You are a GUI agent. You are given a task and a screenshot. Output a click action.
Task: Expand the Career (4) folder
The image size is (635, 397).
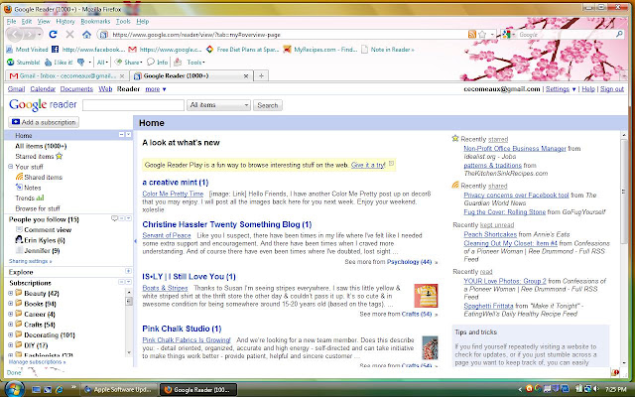[x=11, y=314]
